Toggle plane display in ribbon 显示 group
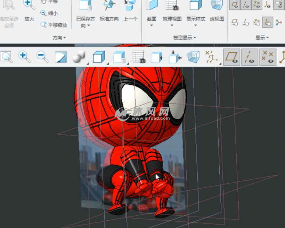This screenshot has width=285, height=228. click(235, 5)
